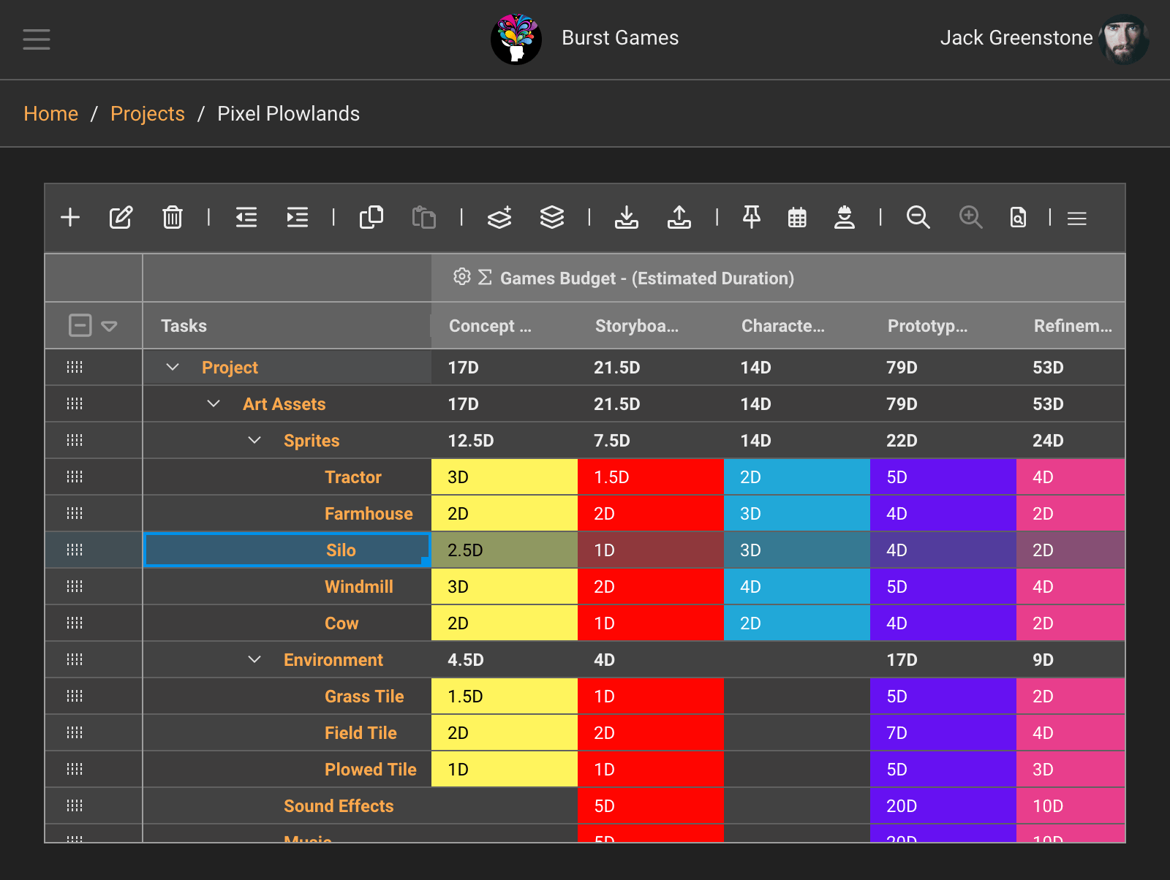Viewport: 1170px width, 880px height.
Task: Click the edit task pencil icon
Action: tap(121, 217)
